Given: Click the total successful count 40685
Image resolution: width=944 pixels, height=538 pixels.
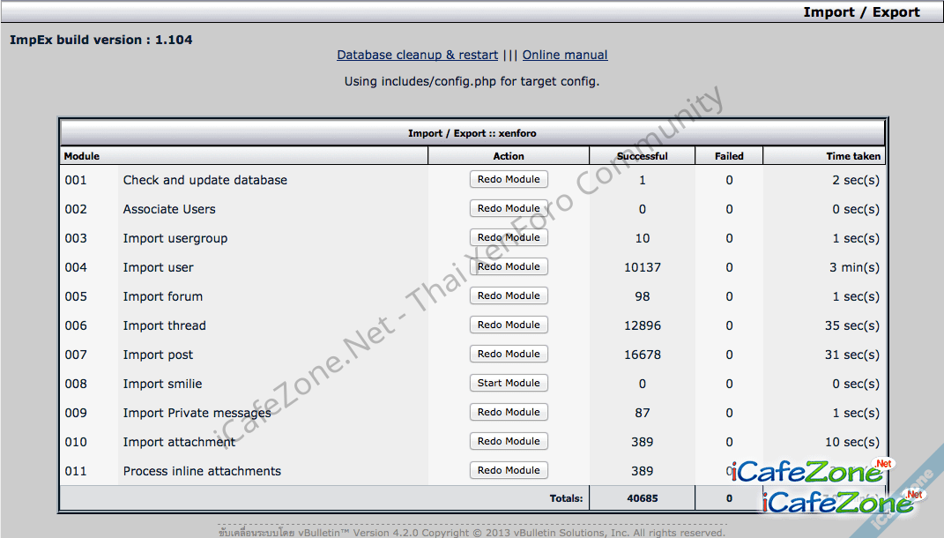Looking at the screenshot, I should click(x=642, y=498).
